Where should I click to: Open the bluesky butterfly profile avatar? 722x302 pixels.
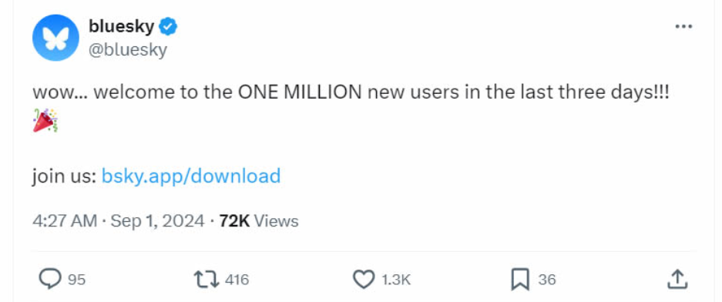point(55,38)
